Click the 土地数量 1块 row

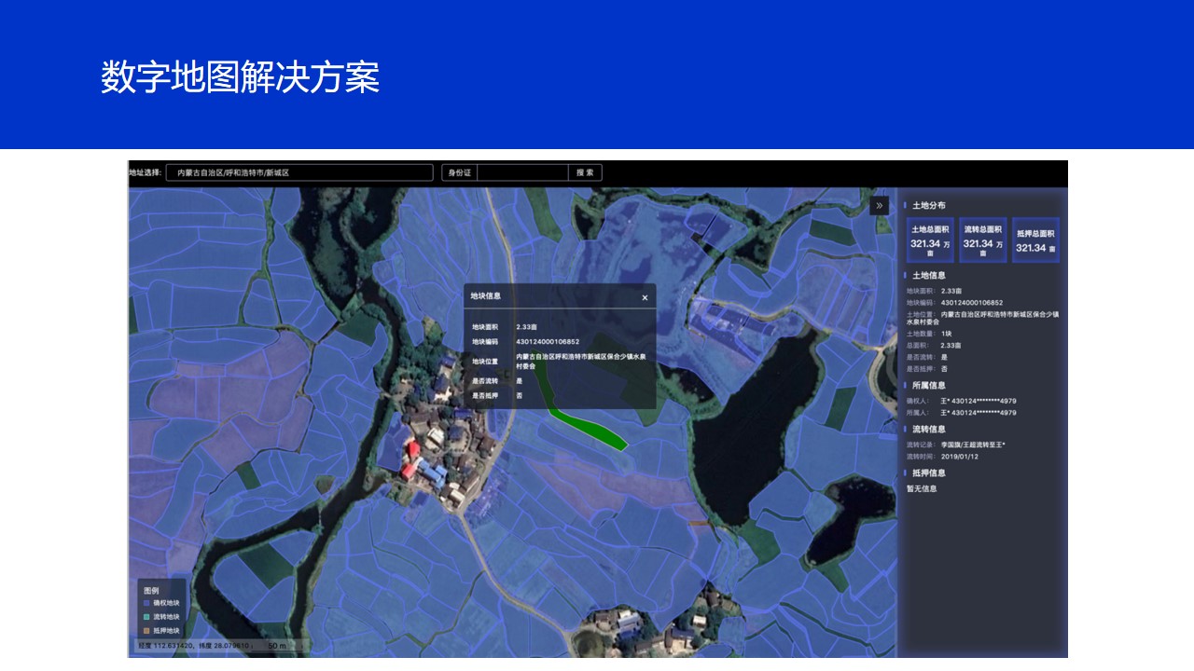pyautogui.click(x=929, y=334)
